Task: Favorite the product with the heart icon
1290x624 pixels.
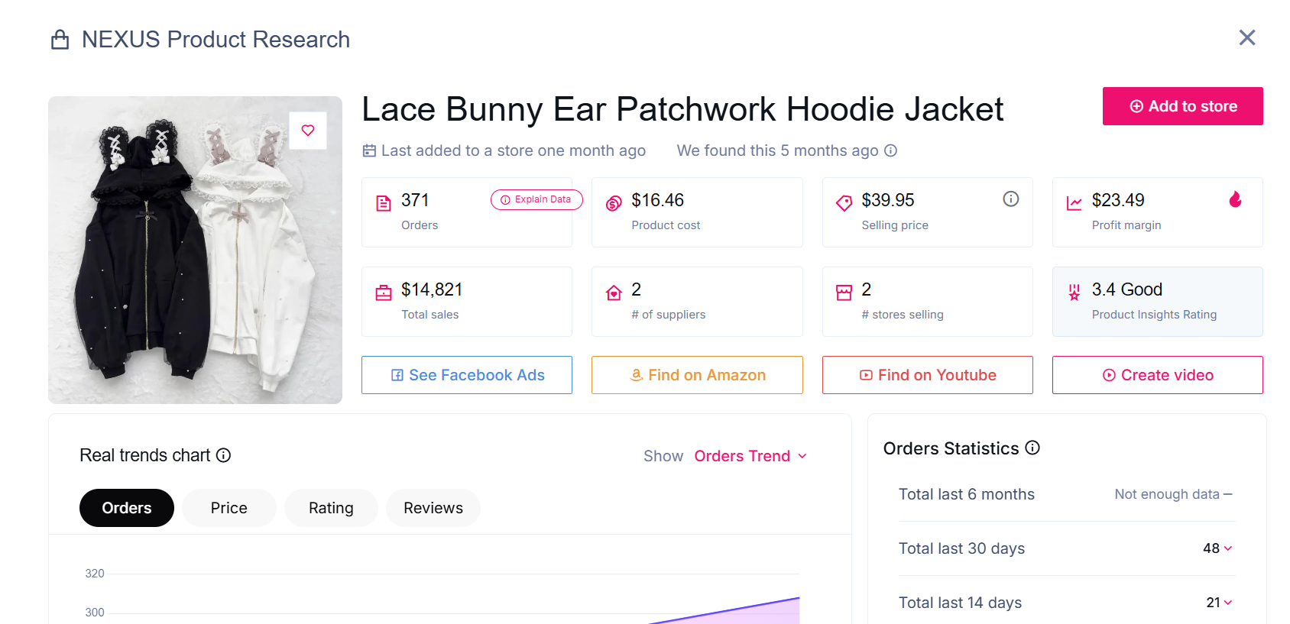Action: coord(308,131)
